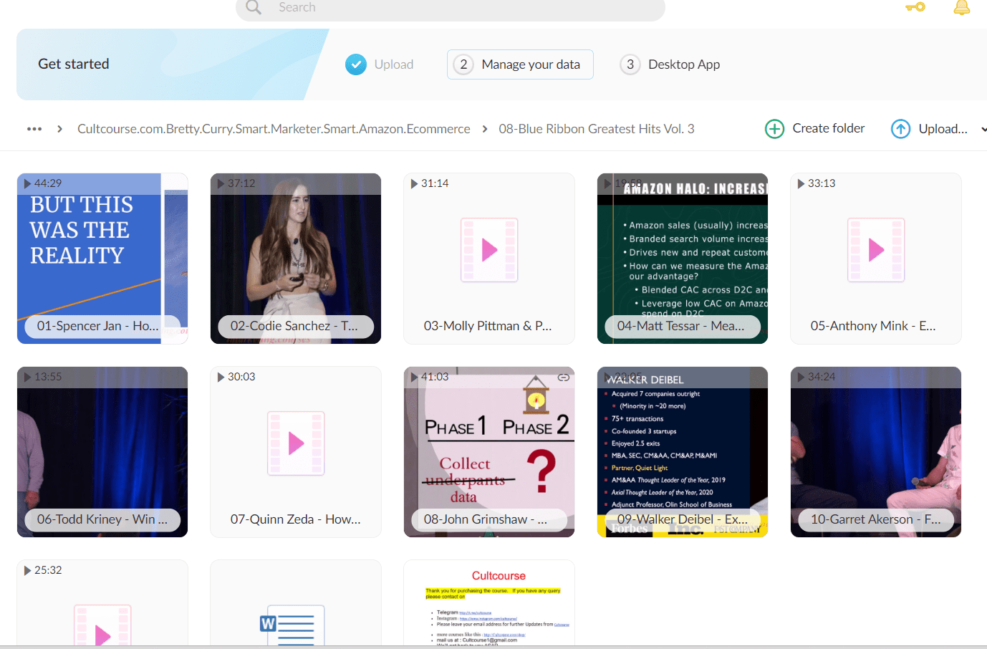Open the Upload dropdown arrow
This screenshot has width=987, height=649.
[x=983, y=130]
